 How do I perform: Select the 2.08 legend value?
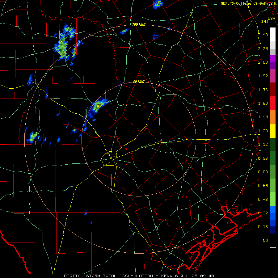tap(263, 62)
